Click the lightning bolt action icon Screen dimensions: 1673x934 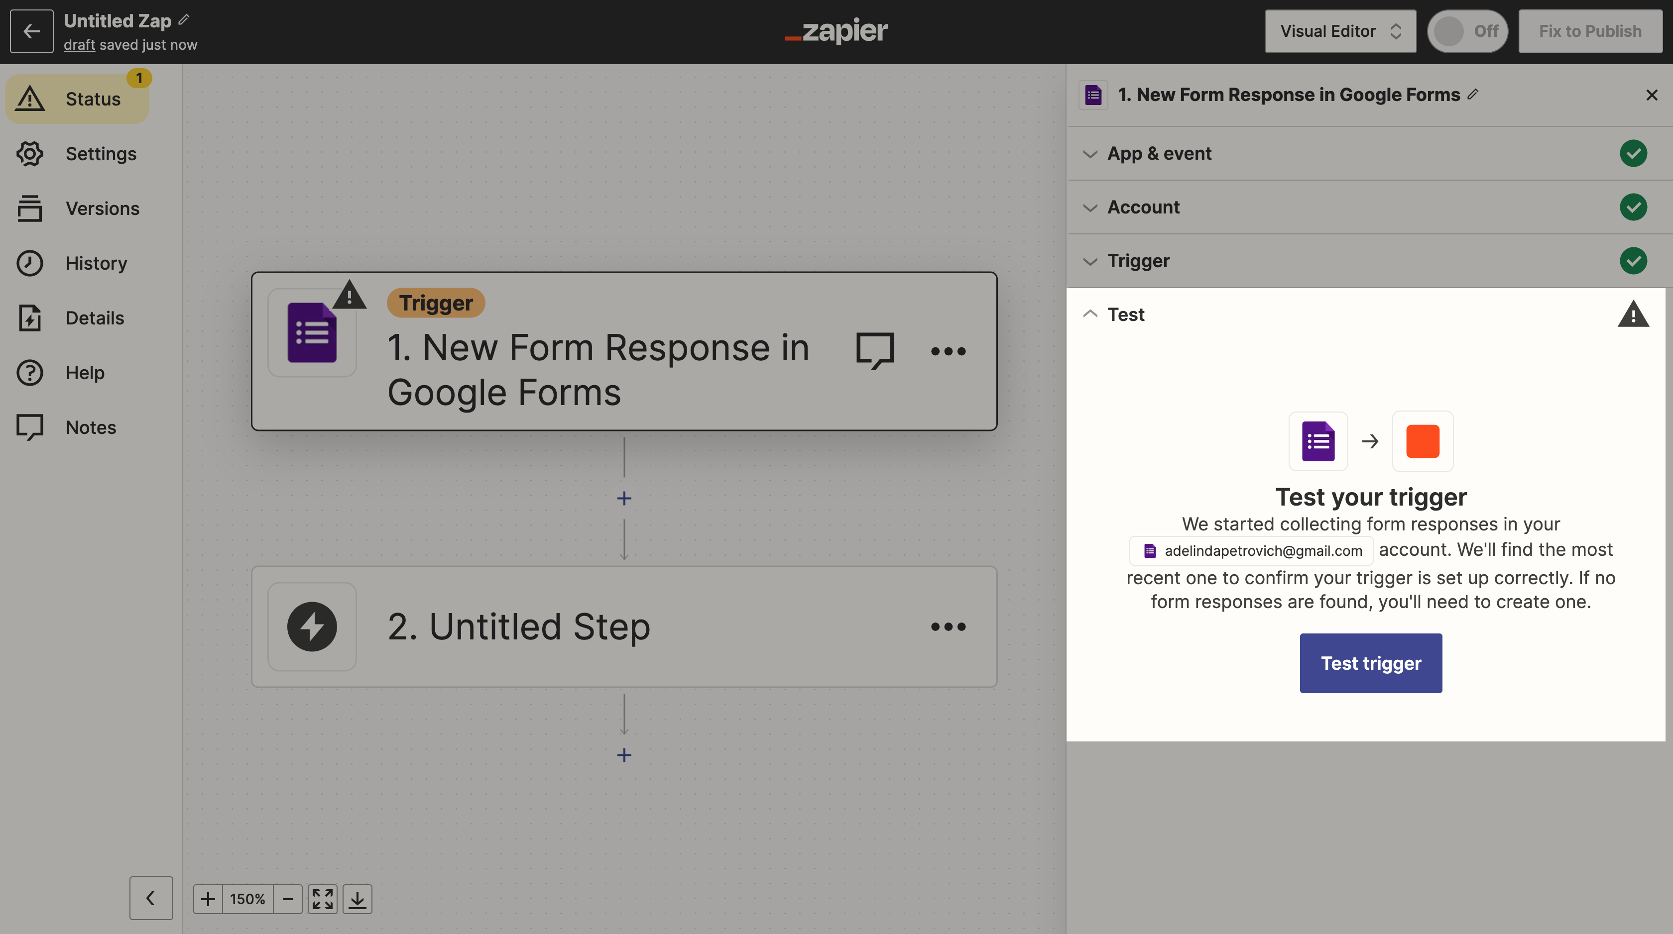(312, 627)
